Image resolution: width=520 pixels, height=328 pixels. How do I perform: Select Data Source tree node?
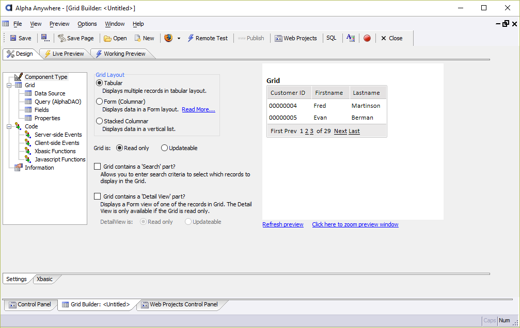click(x=50, y=93)
